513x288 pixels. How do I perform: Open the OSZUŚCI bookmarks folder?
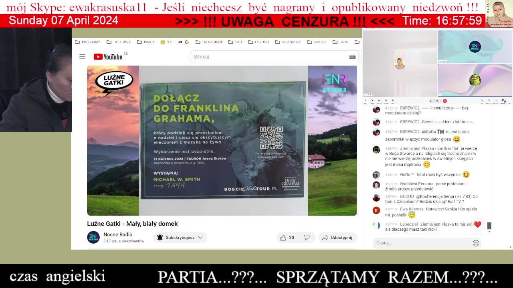(259, 42)
